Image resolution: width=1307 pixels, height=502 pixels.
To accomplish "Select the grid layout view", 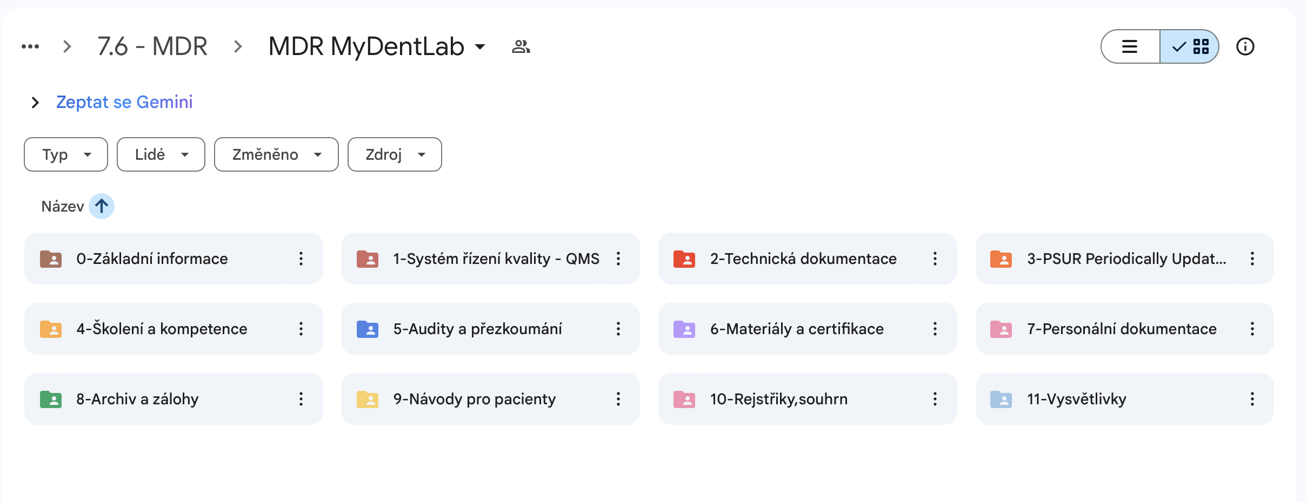I will 1190,47.
